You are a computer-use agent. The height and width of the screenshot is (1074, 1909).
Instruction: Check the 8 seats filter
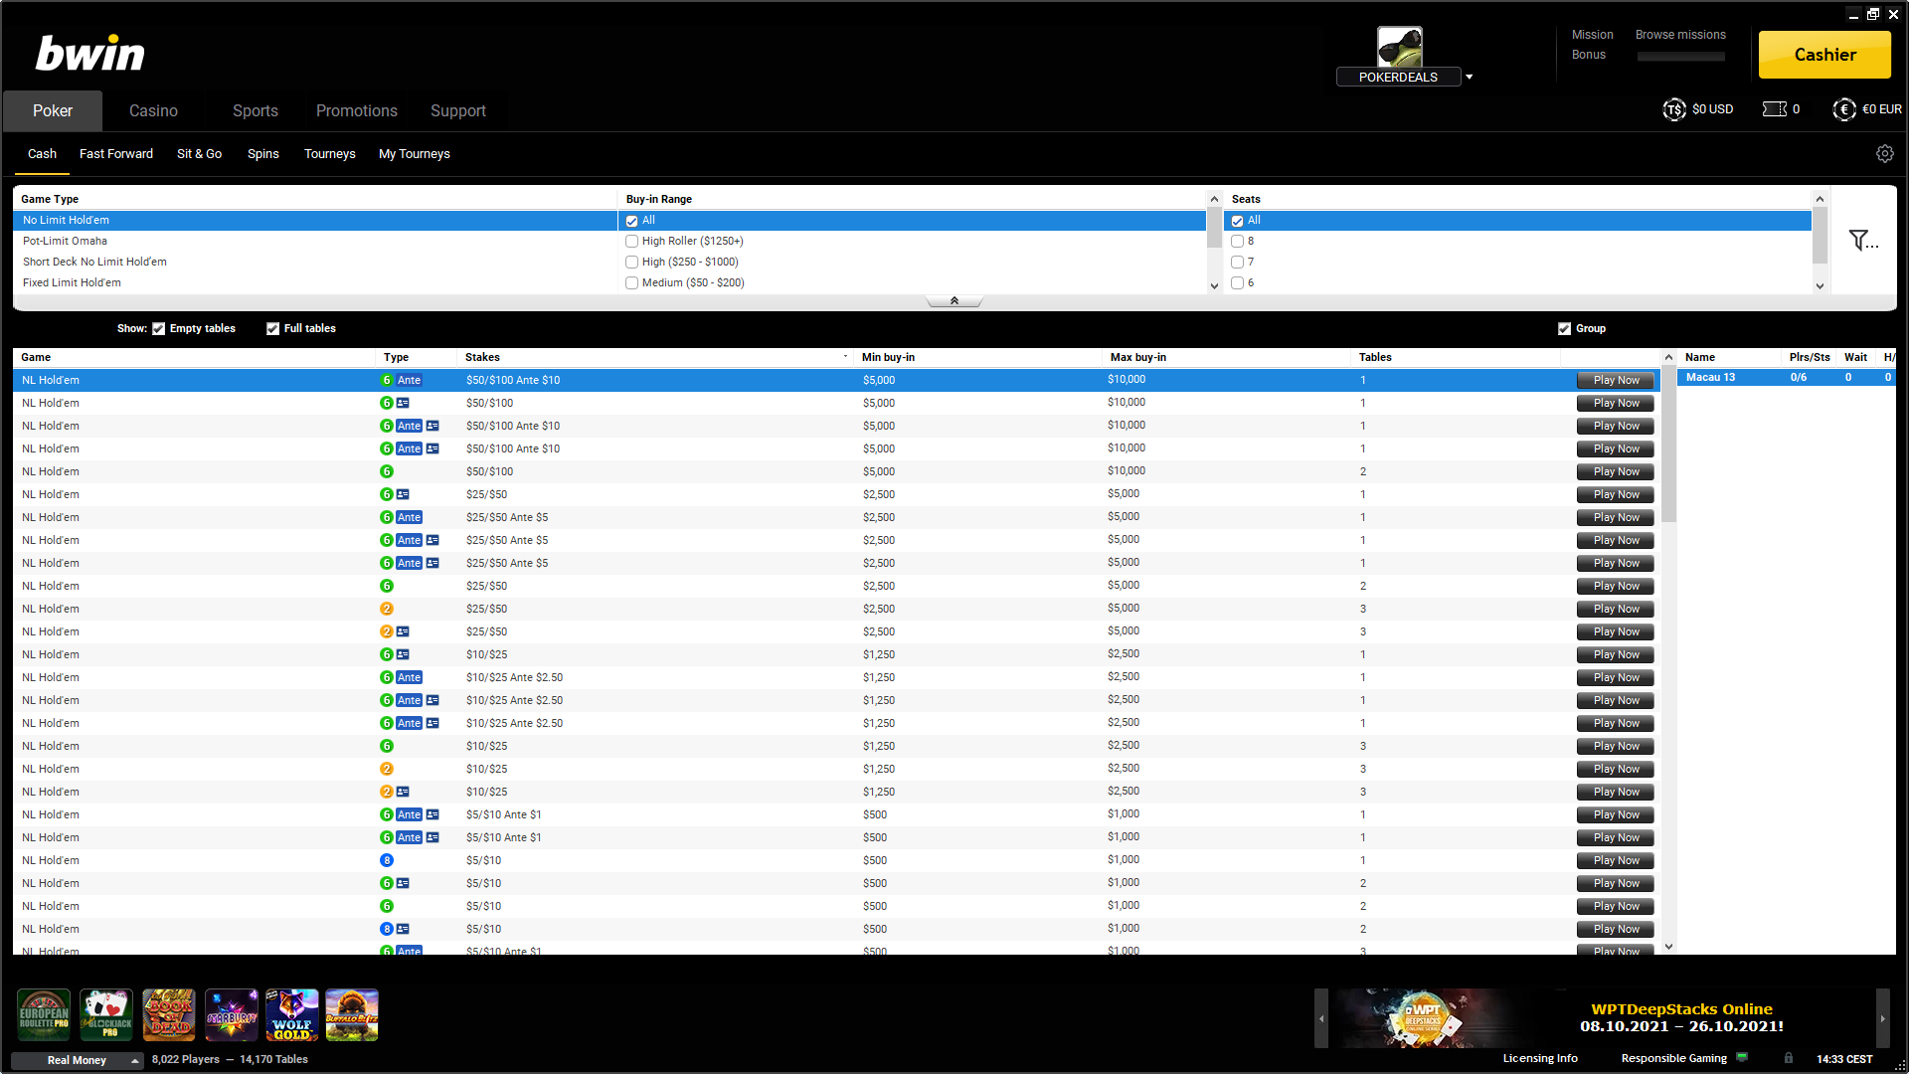1237,241
